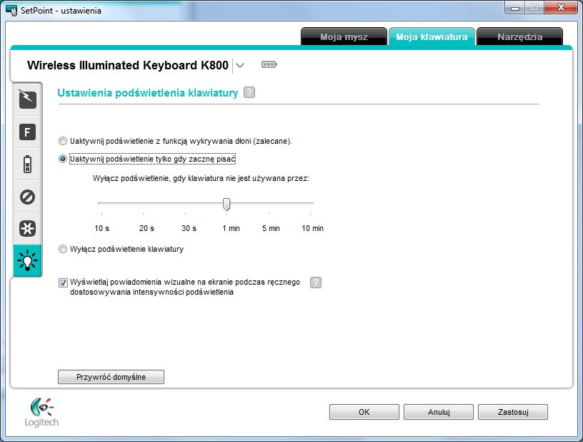Open help icon beside notification checkbox

(315, 283)
